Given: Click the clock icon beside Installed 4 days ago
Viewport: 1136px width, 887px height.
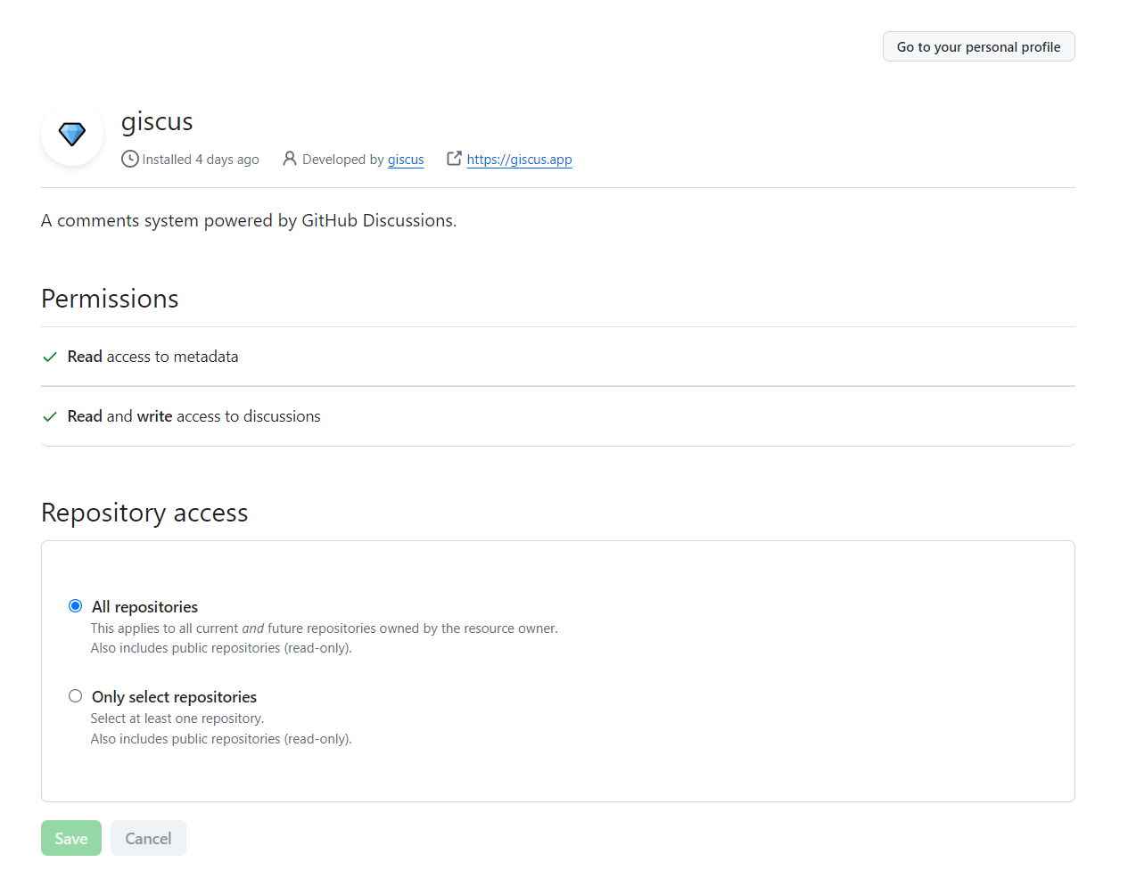Looking at the screenshot, I should (130, 159).
